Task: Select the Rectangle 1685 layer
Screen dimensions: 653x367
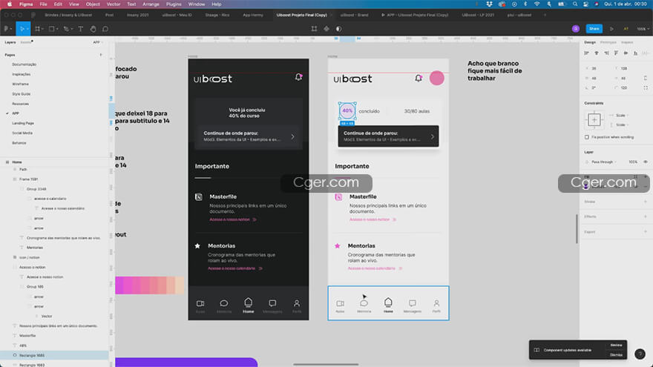Action: (x=54, y=355)
